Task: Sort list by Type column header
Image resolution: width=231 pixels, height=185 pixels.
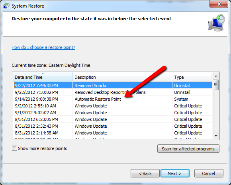Action: coord(192,77)
